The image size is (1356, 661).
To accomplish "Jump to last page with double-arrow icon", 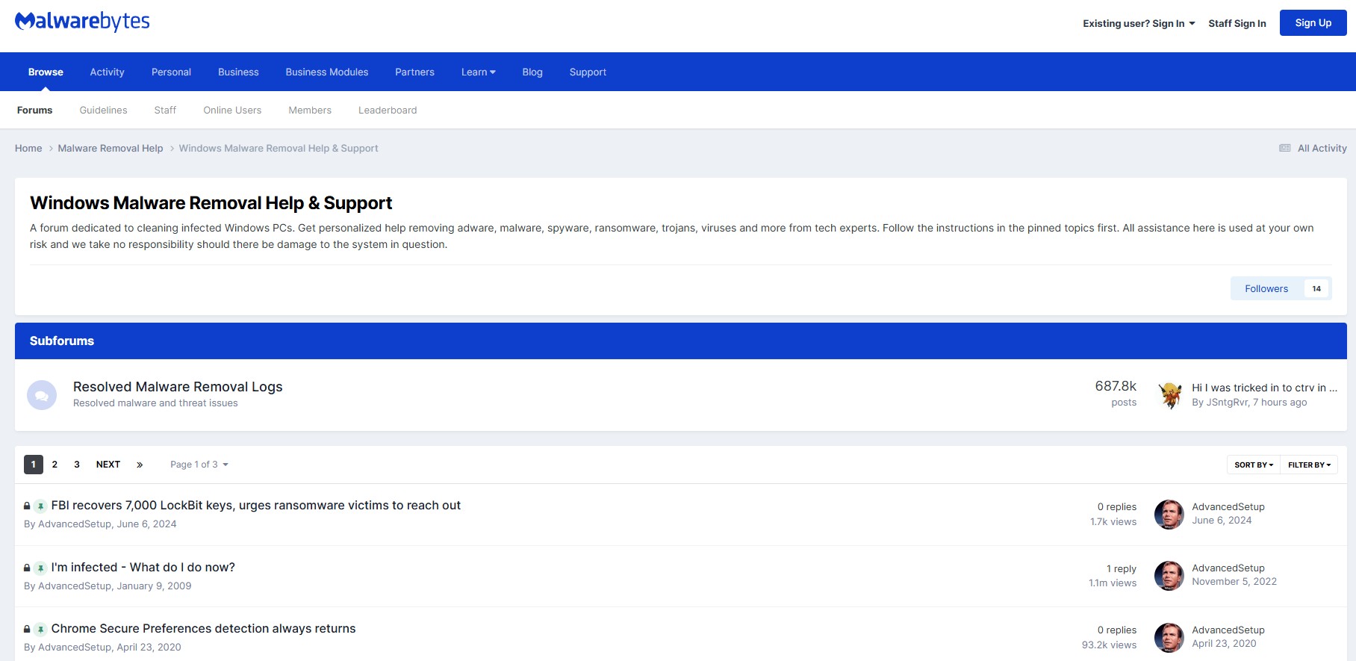I will [x=140, y=465].
